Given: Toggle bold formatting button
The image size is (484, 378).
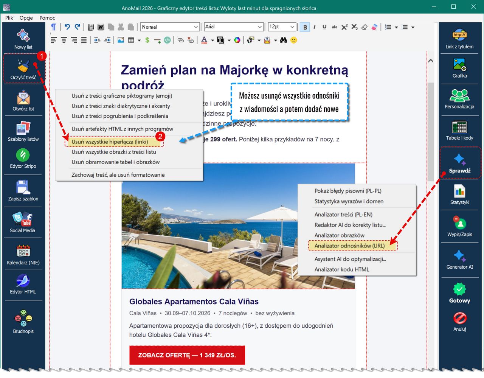Looking at the screenshot, I should coord(305,27).
